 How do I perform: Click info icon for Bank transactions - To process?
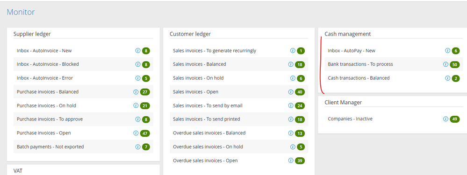445,64
